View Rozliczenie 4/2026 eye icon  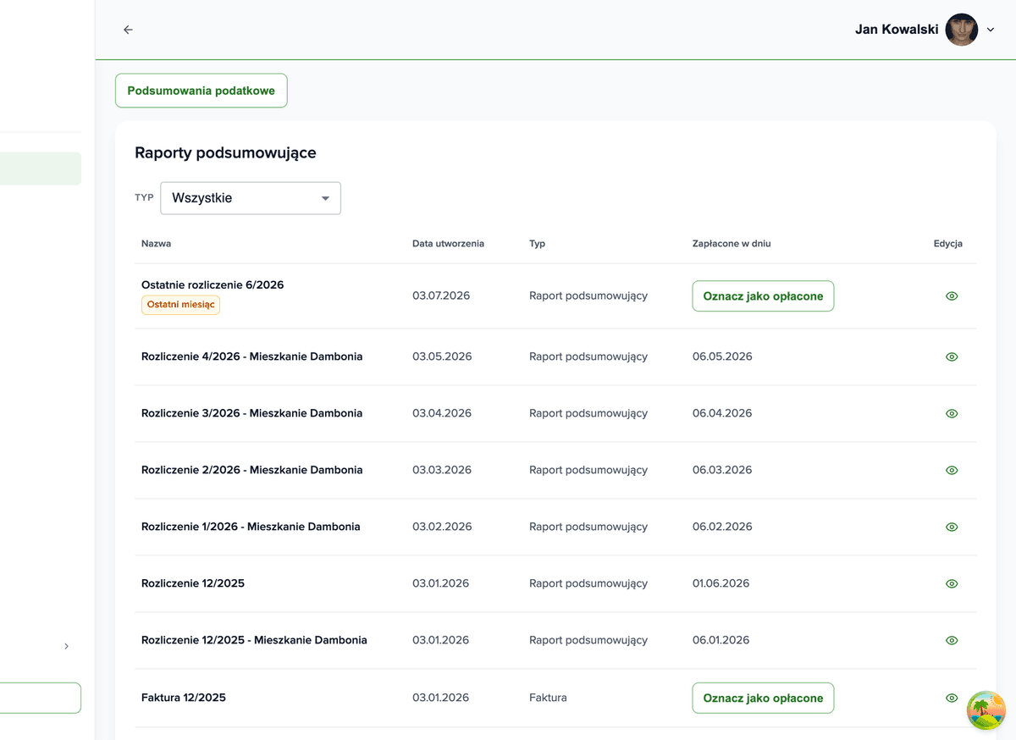952,356
